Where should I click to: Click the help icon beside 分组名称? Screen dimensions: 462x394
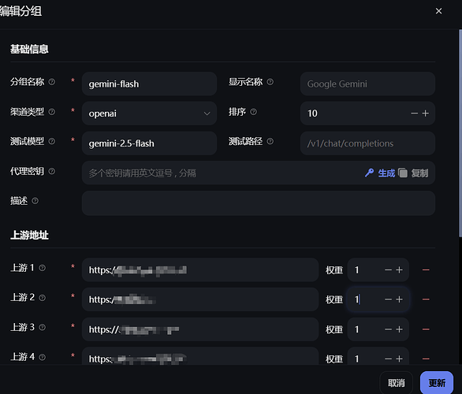(x=51, y=82)
